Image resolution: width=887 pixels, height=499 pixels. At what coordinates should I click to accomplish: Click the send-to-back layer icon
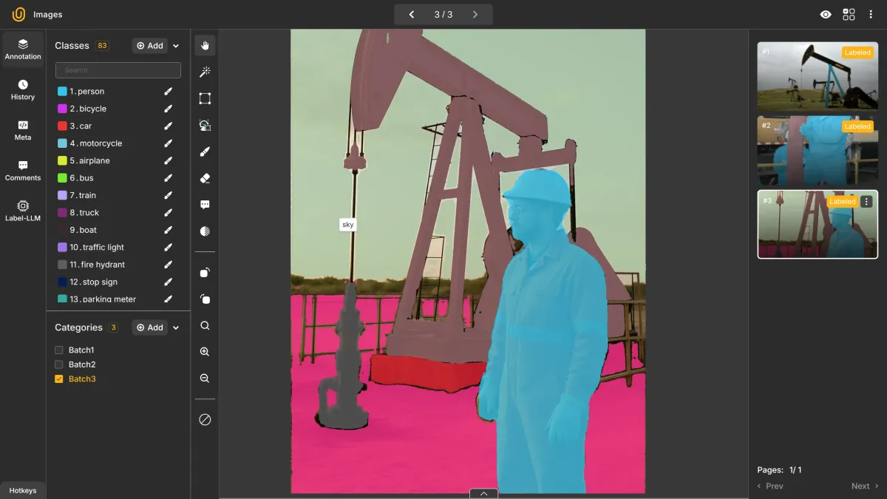[205, 299]
